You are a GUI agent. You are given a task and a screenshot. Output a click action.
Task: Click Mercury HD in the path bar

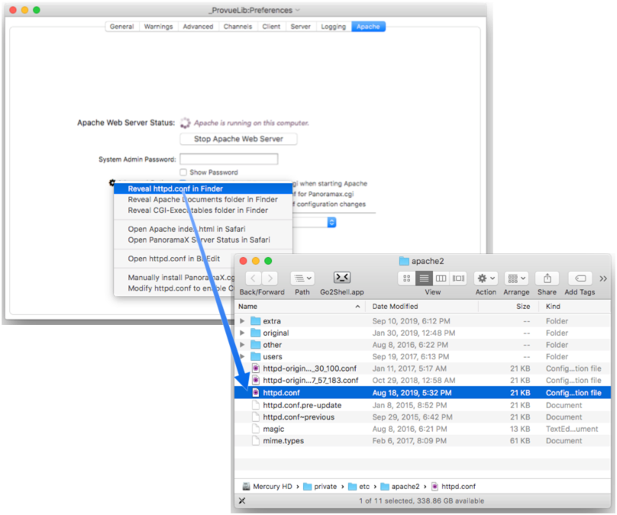pos(267,486)
